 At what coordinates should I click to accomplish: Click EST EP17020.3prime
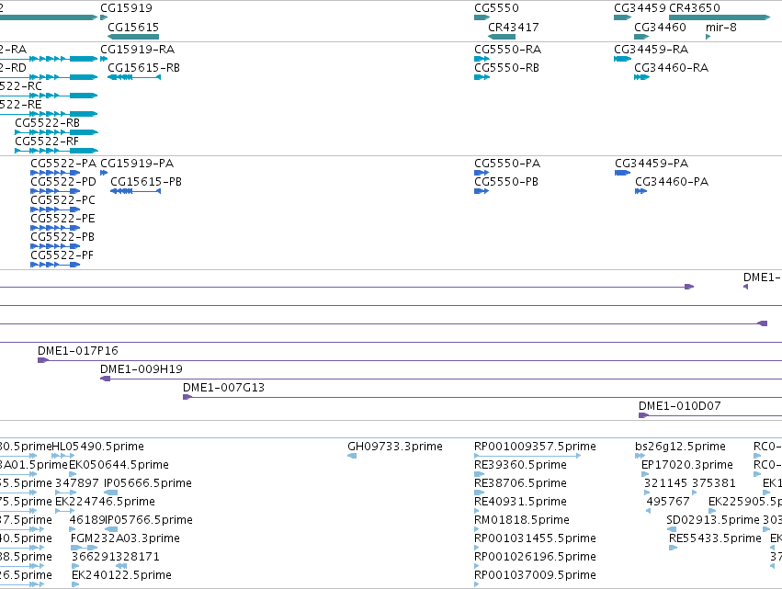(x=687, y=465)
